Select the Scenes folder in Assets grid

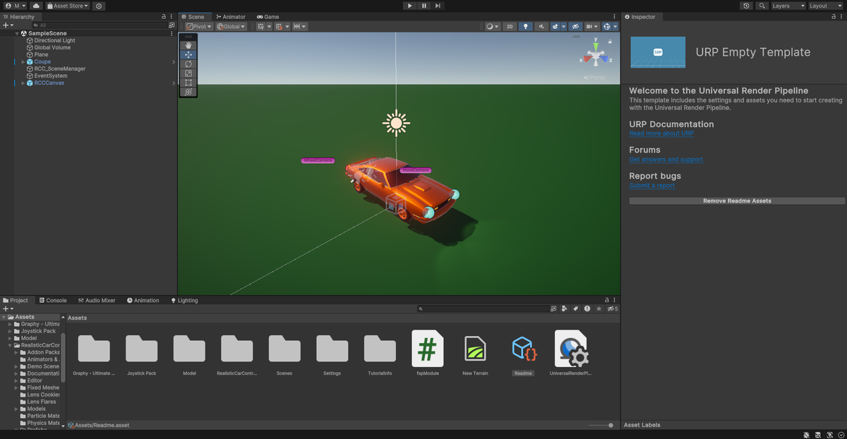point(284,353)
